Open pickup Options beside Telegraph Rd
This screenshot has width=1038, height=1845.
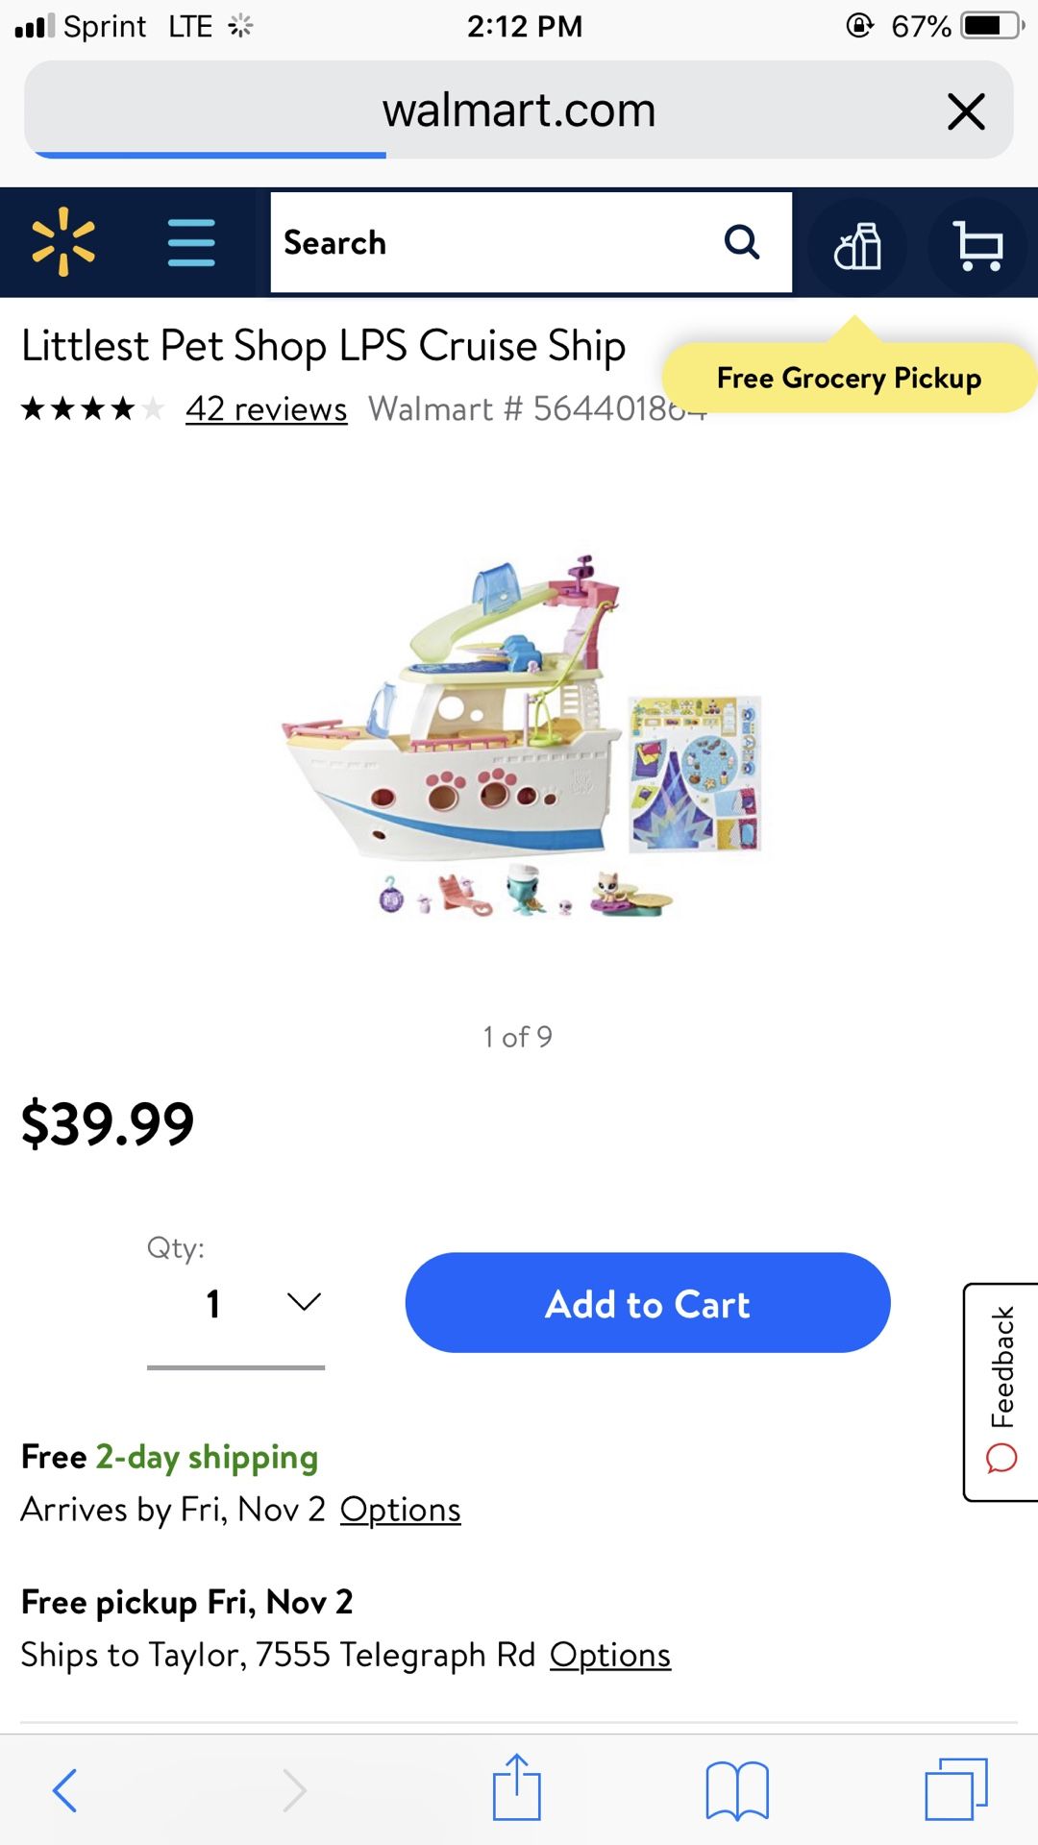(x=610, y=1655)
